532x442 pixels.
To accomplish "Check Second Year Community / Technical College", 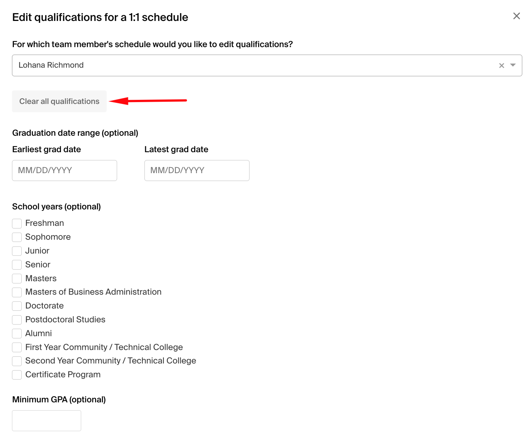I will [x=17, y=361].
